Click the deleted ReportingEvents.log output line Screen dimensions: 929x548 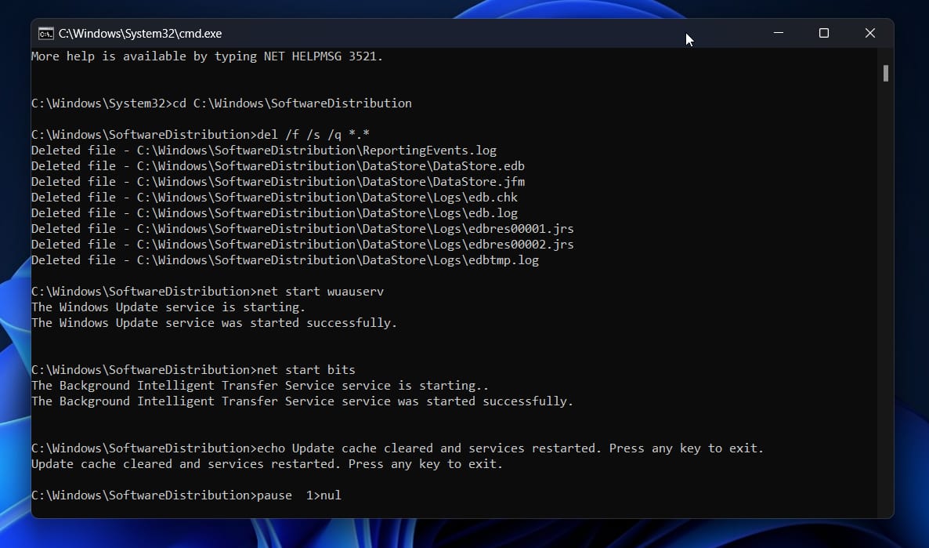point(264,151)
